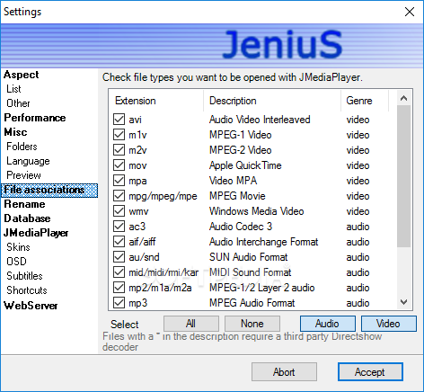Select all Audio file types
Screen dimensions: 424x392
coord(328,324)
